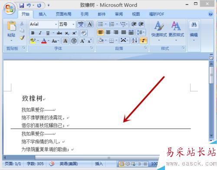Toggle bold formatting
The image size is (217, 170).
[33, 33]
